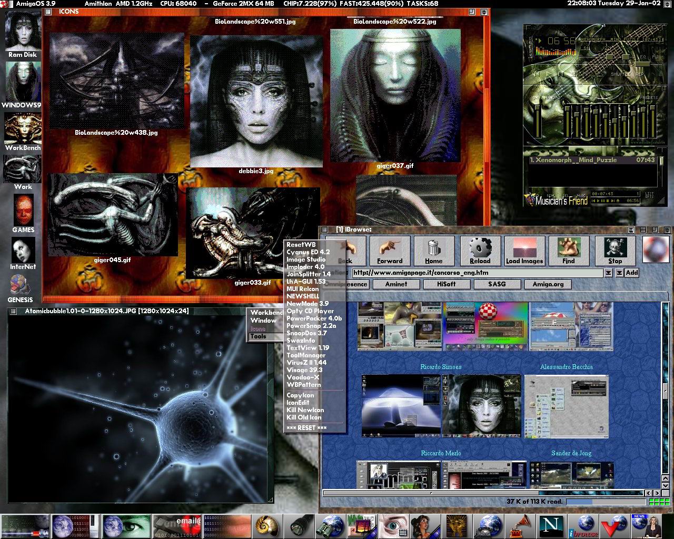Enable Shuffle in the audio player

click(621, 74)
